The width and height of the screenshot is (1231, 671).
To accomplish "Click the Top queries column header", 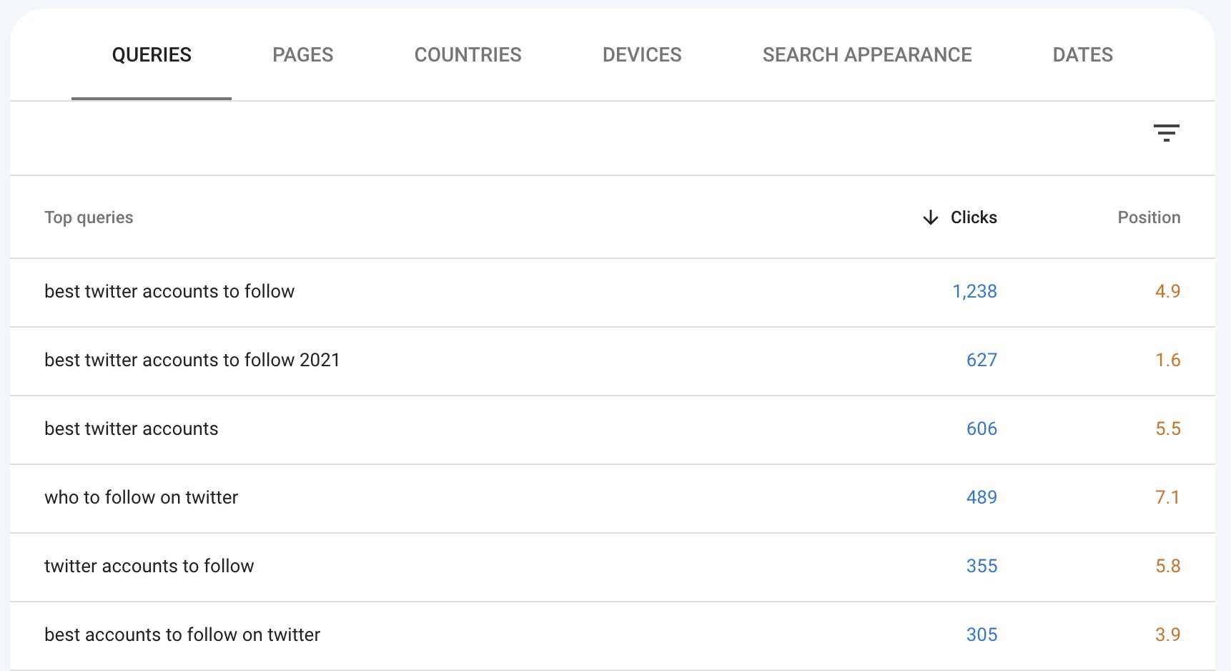I will (x=89, y=217).
